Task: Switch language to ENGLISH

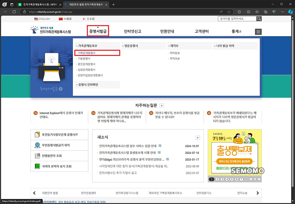Action: [x=42, y=19]
